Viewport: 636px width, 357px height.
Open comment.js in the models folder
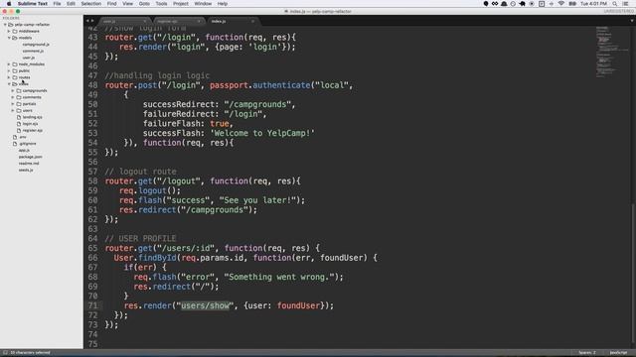[x=33, y=51]
